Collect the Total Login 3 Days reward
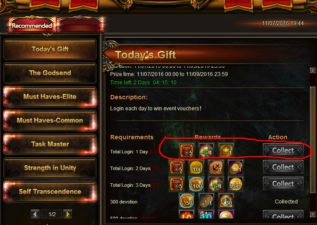Screen dimensions: 317x225 [283, 184]
